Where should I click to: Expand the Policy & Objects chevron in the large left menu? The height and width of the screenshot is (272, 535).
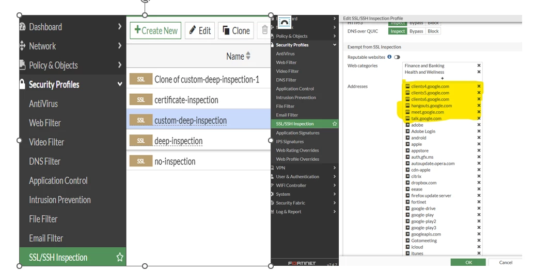pos(120,64)
